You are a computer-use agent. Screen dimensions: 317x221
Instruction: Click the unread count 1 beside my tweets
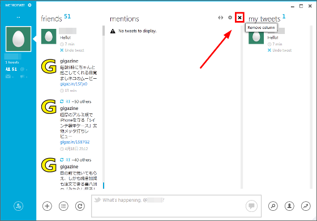[x=284, y=16]
